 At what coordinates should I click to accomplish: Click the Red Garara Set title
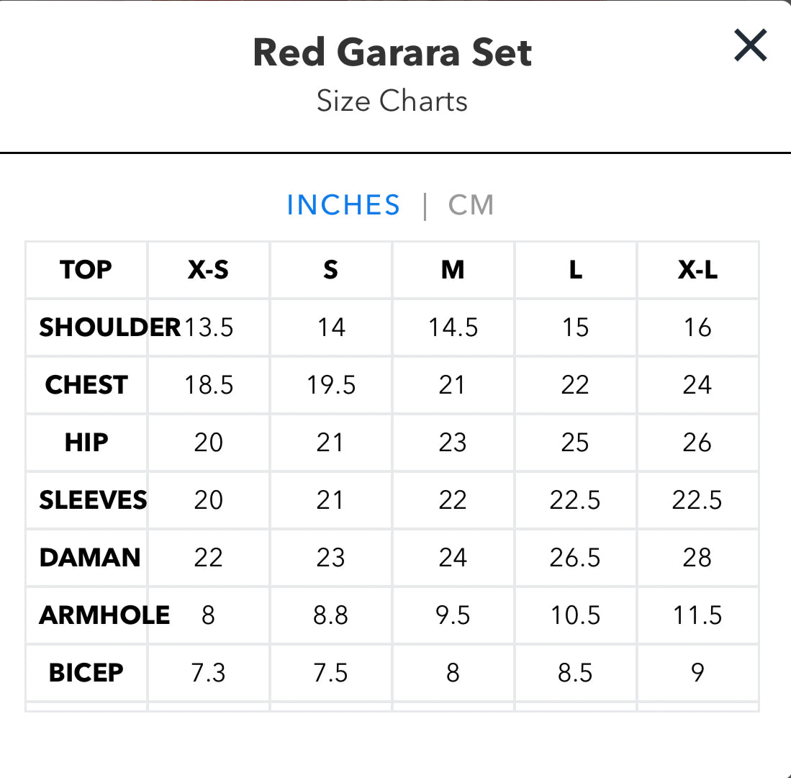click(x=393, y=53)
